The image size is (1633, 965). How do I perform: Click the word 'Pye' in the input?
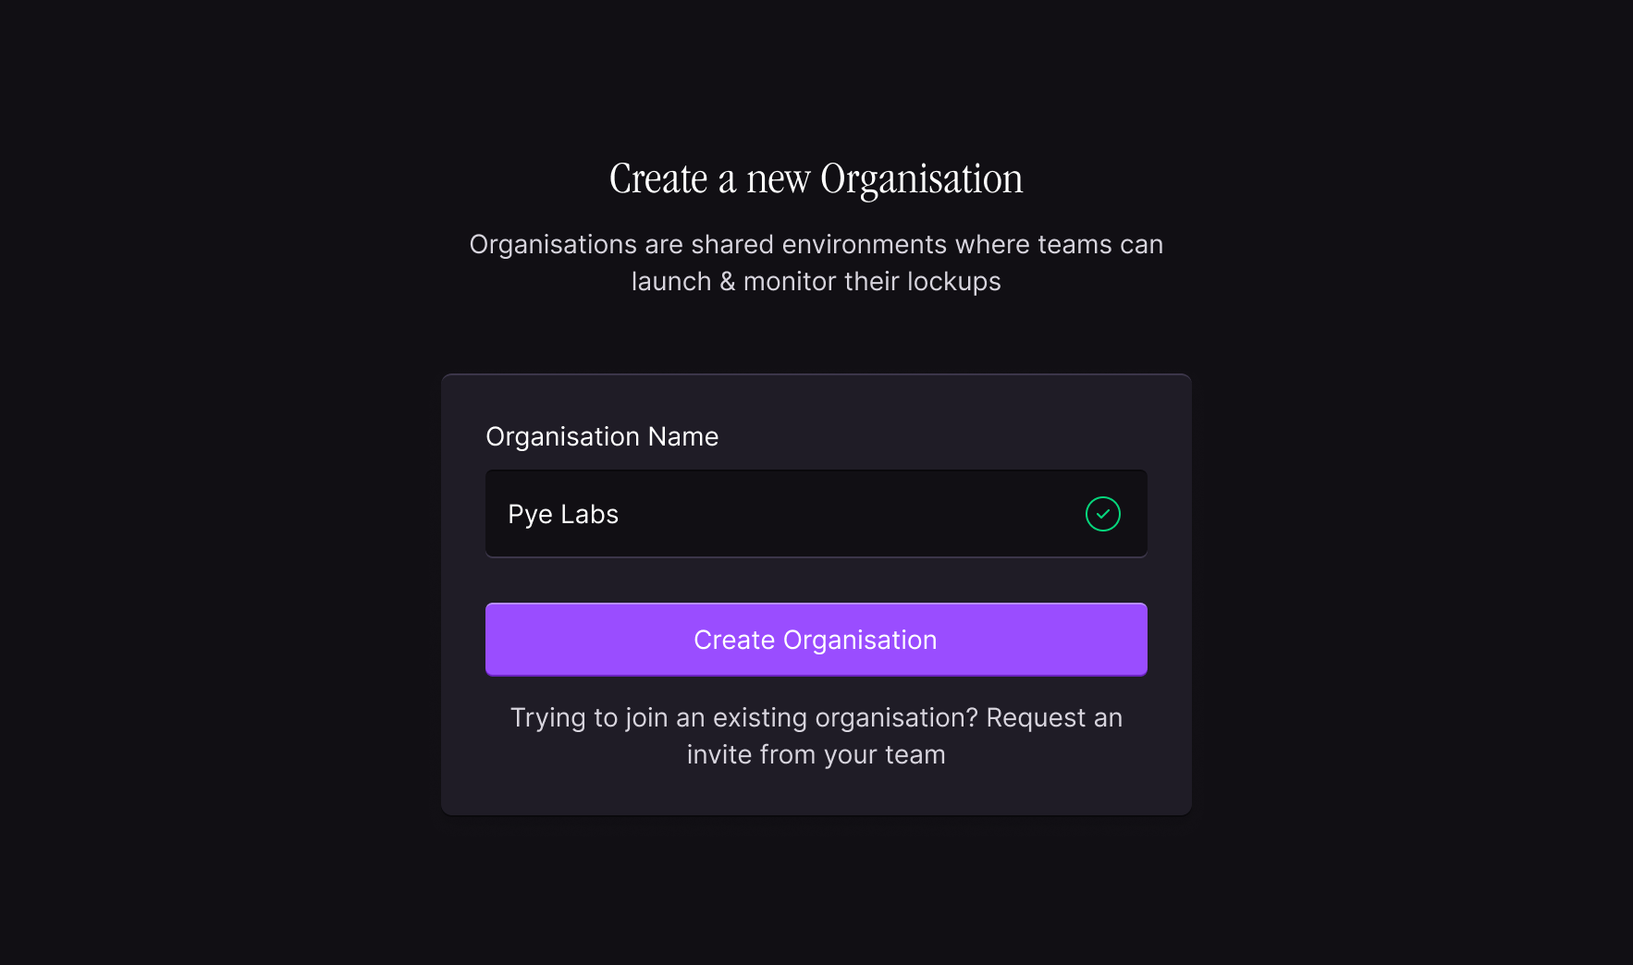530,515
